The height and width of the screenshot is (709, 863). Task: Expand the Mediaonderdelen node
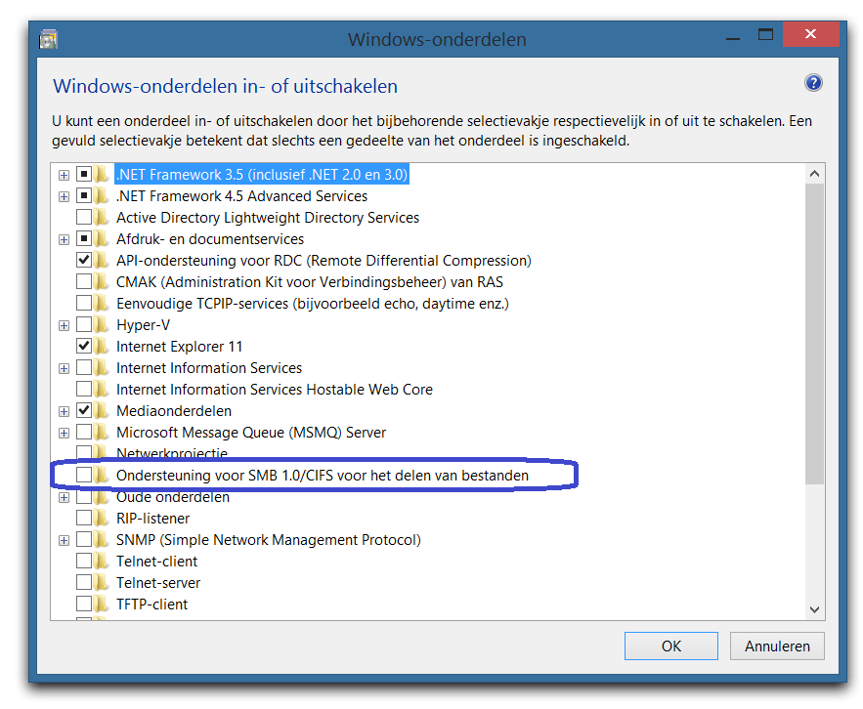pos(64,411)
